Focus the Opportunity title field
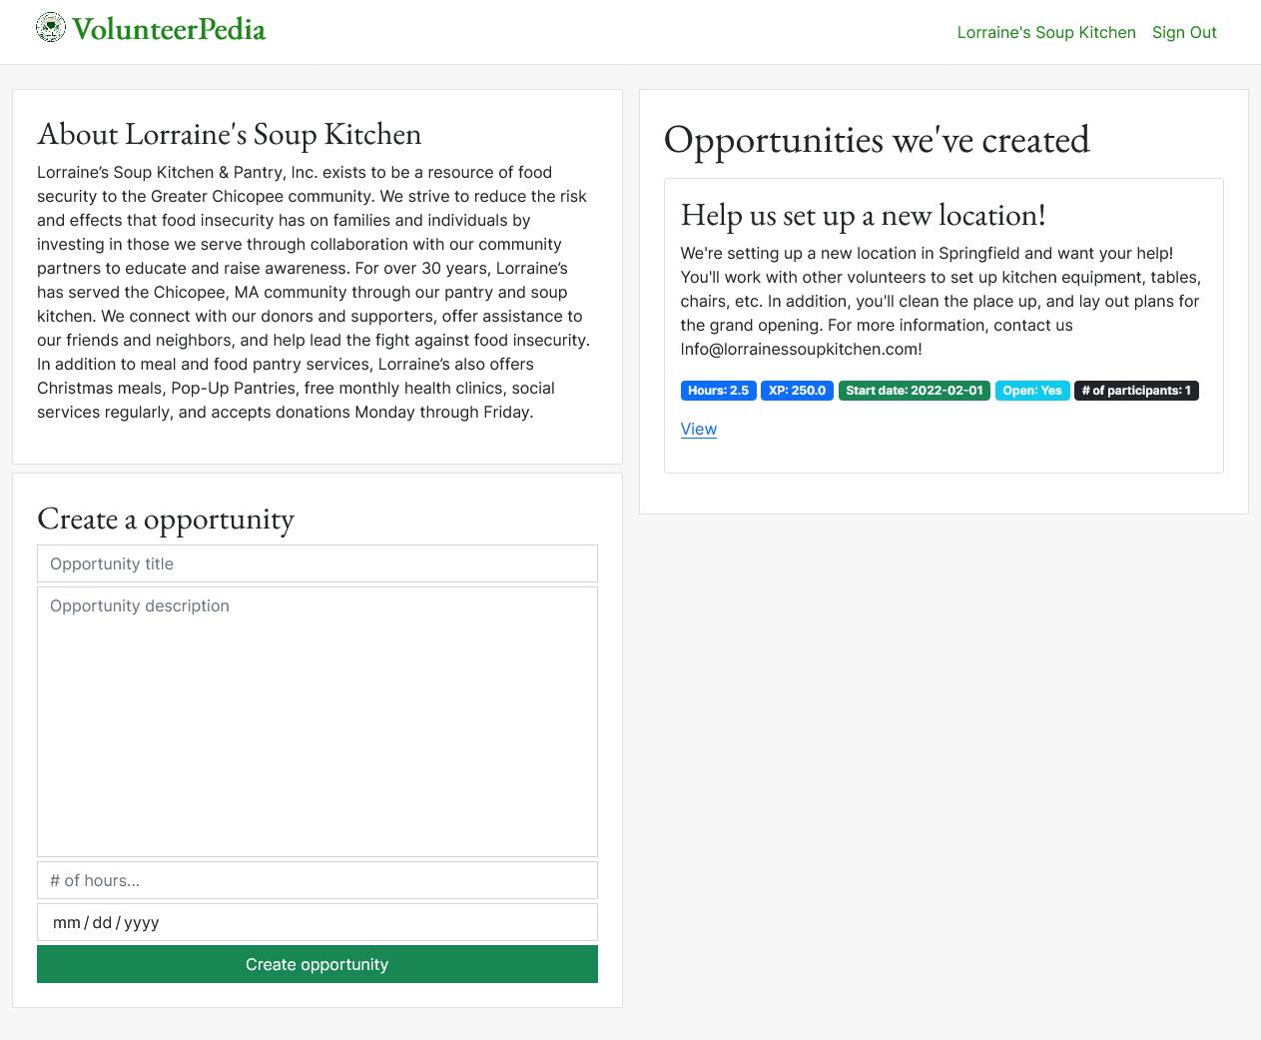 (317, 563)
